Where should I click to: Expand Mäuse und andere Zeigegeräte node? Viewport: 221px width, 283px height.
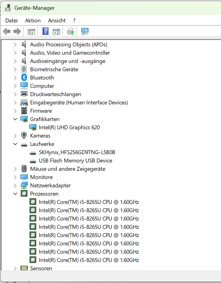pos(15,169)
